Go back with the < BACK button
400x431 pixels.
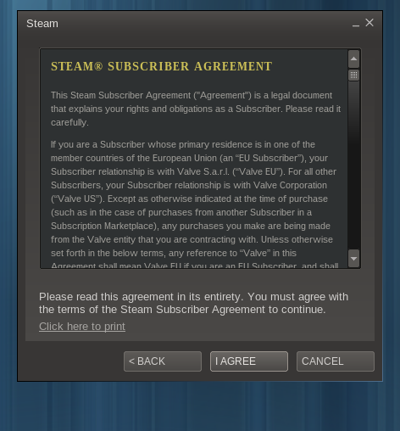pos(163,361)
